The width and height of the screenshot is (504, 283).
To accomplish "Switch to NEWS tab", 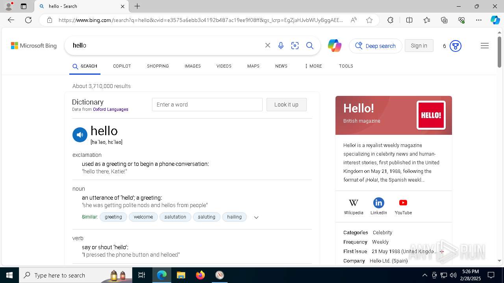I will tap(281, 66).
